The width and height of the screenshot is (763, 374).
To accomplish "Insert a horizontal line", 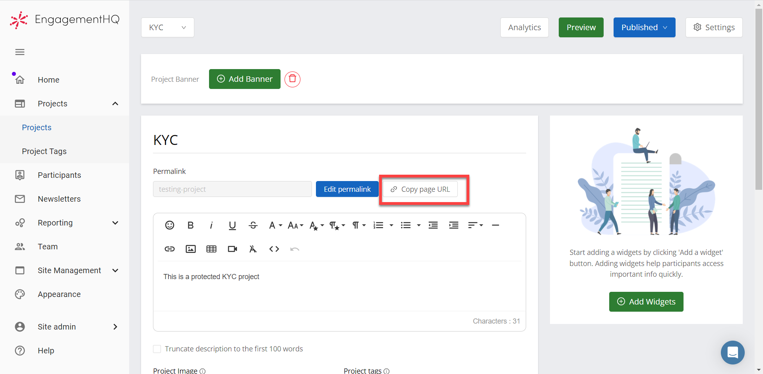I will (496, 225).
